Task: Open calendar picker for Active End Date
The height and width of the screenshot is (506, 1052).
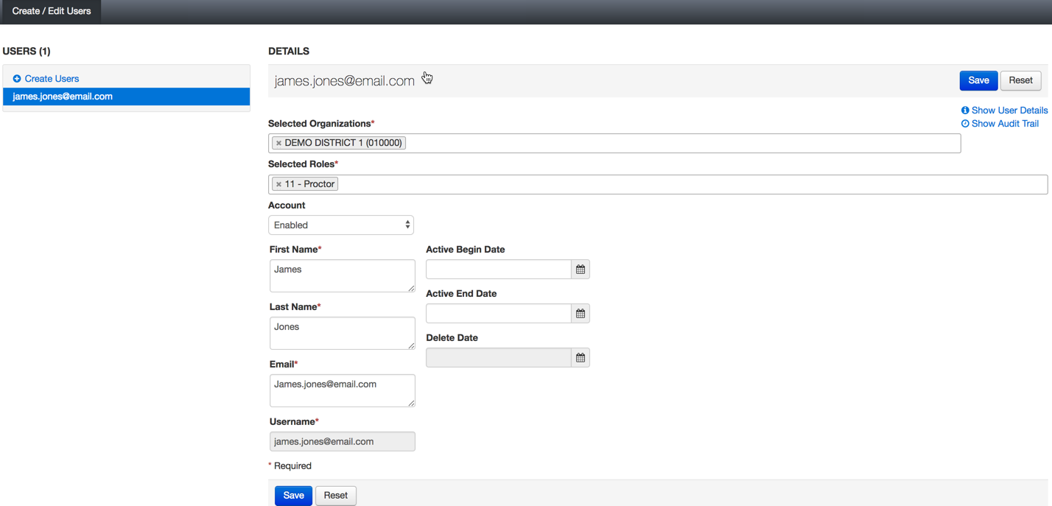Action: click(x=581, y=314)
